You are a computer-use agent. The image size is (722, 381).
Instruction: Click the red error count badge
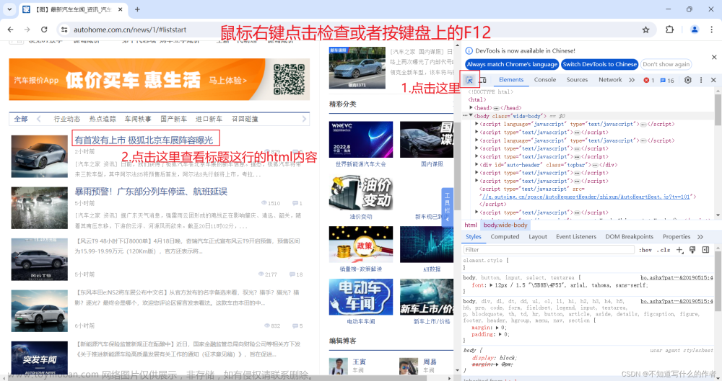point(649,81)
